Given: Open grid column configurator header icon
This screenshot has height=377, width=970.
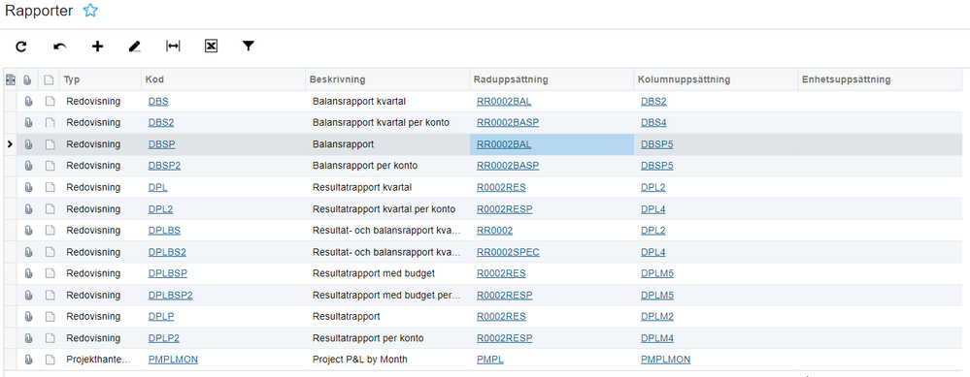Looking at the screenshot, I should click(x=10, y=79).
